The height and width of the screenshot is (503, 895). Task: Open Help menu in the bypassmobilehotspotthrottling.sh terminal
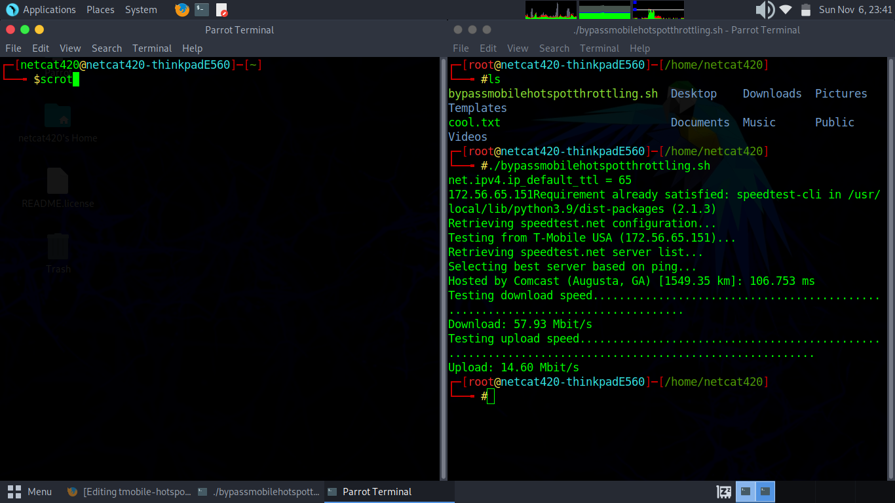tap(639, 48)
